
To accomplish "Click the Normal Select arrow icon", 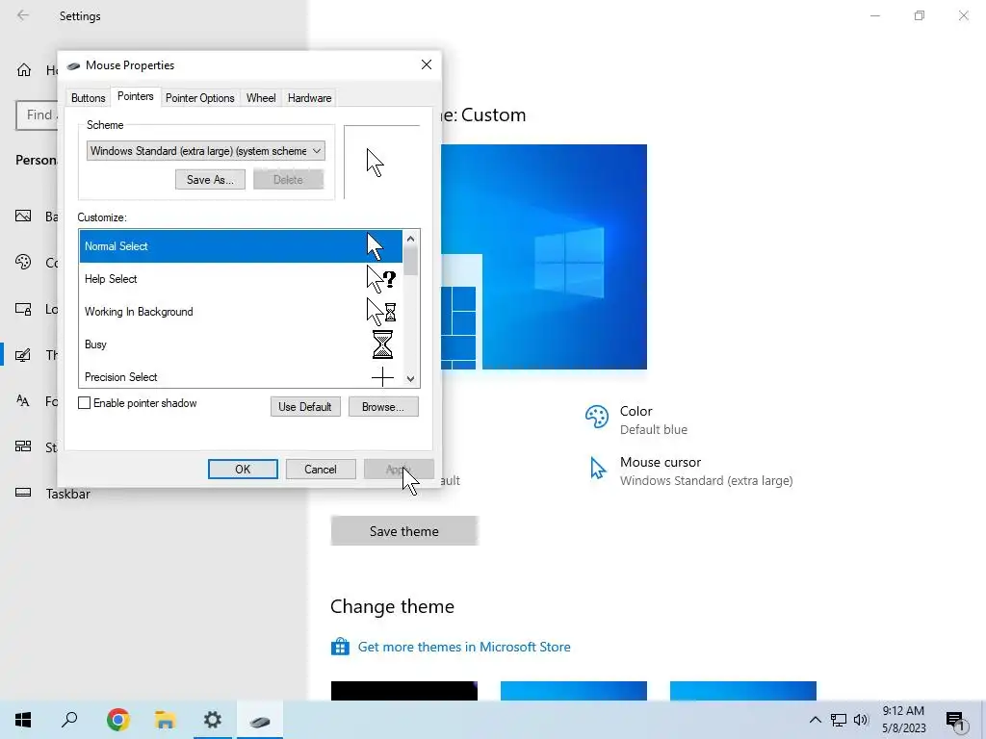I will (376, 246).
